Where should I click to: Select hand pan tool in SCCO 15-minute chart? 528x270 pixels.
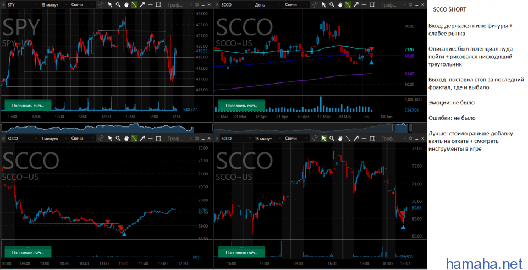[x=340, y=138]
